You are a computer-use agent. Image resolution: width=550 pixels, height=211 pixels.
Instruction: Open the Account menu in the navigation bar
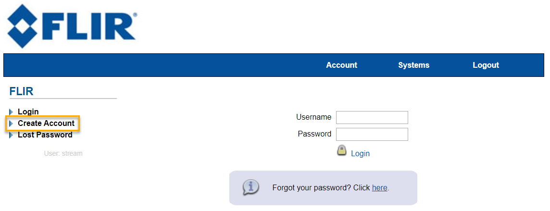[341, 65]
